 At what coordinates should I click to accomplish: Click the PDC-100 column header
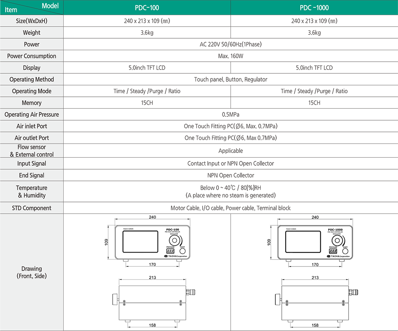pos(147,8)
